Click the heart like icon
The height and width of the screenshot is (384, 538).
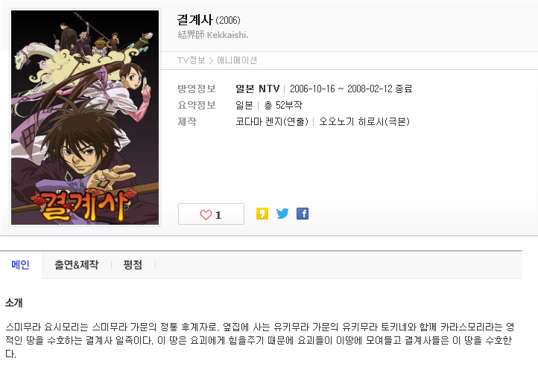[206, 214]
